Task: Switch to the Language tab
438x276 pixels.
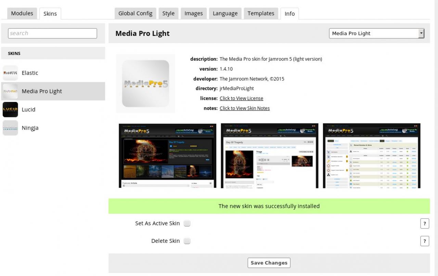Action: 225,13
